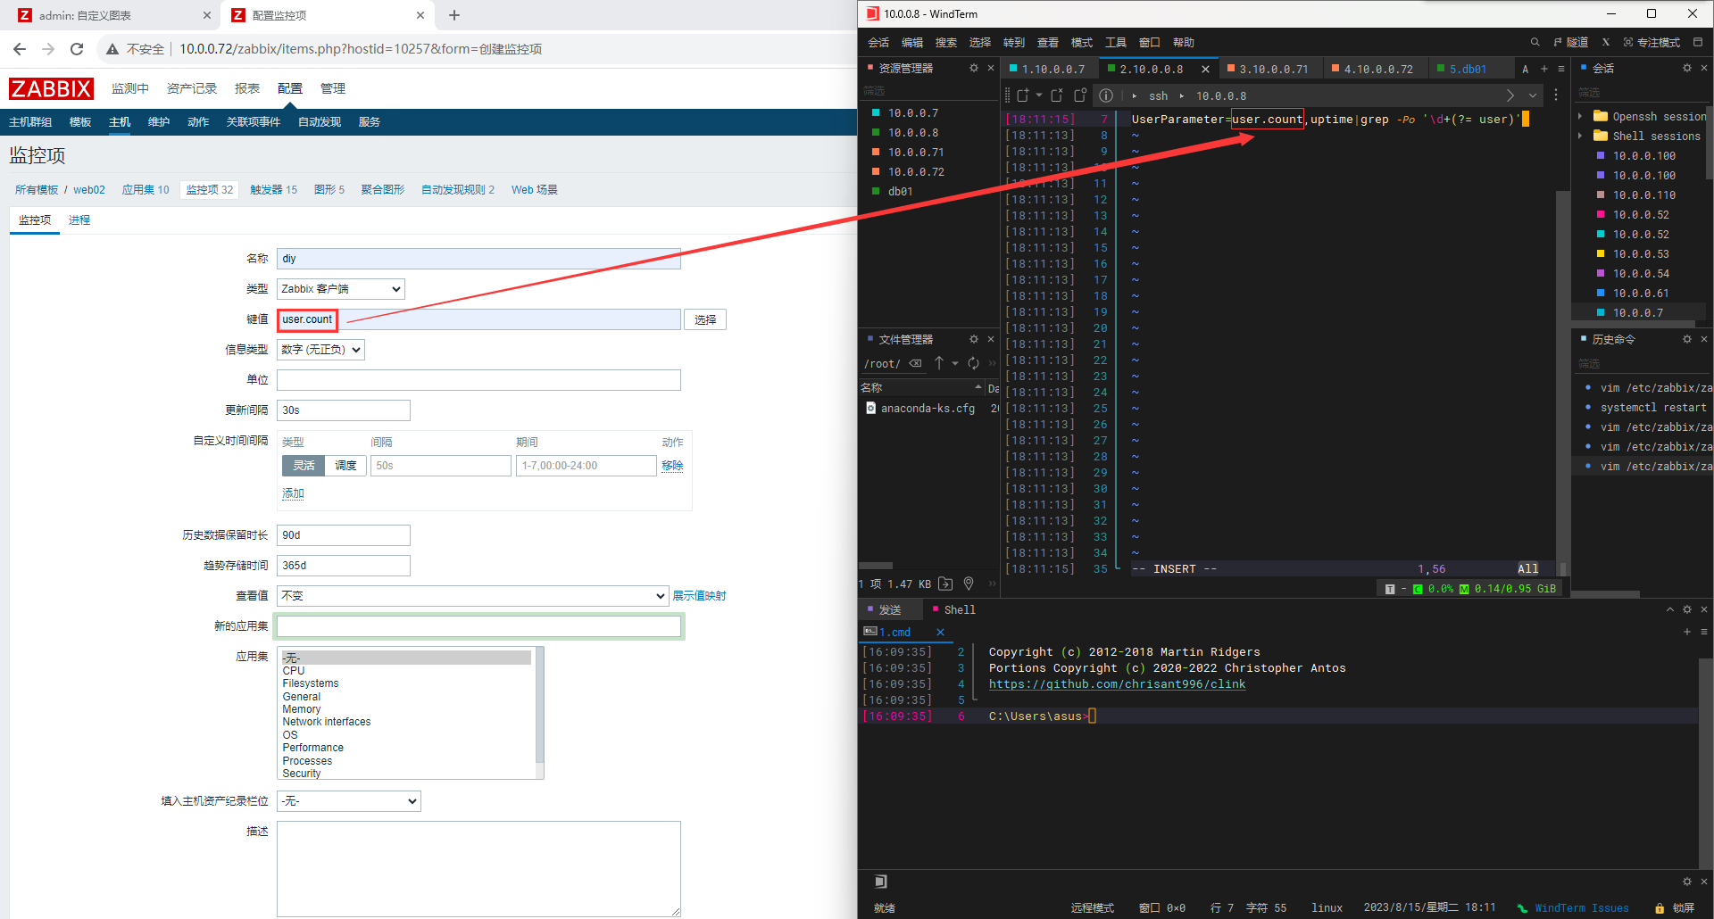Image resolution: width=1714 pixels, height=919 pixels.
Task: Open WindTerm search magnifier icon
Action: pyautogui.click(x=1535, y=42)
